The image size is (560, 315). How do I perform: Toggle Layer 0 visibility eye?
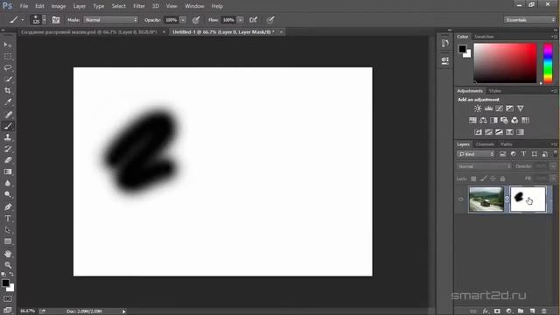pos(461,199)
